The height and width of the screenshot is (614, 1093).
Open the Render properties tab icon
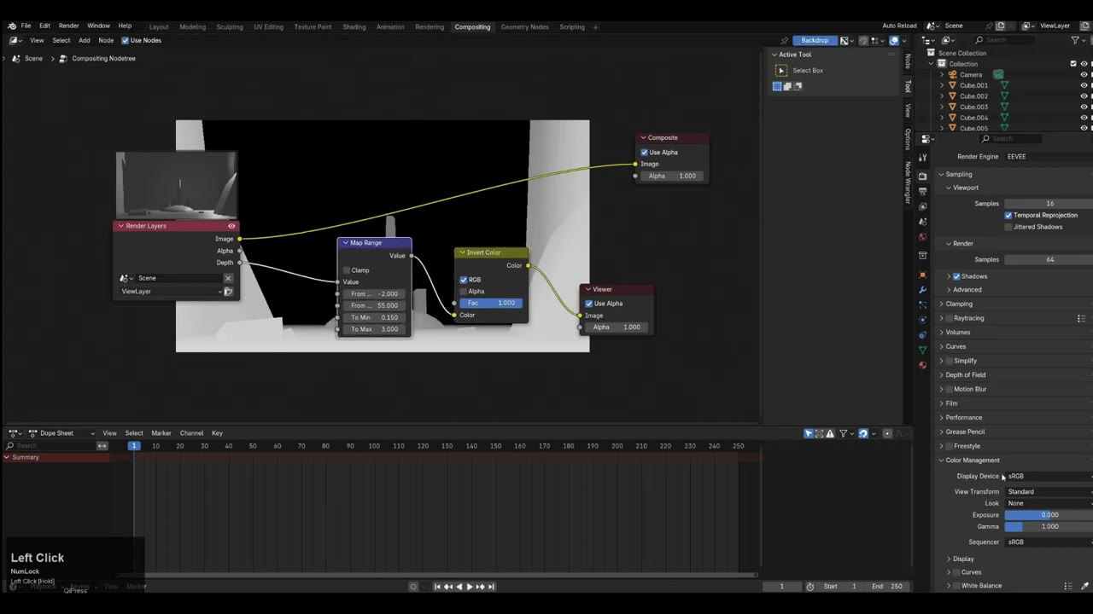tap(922, 176)
